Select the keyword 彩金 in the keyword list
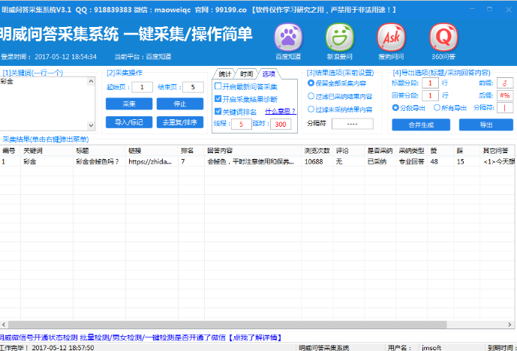Image resolution: width=517 pixels, height=351 pixels. click(7, 82)
